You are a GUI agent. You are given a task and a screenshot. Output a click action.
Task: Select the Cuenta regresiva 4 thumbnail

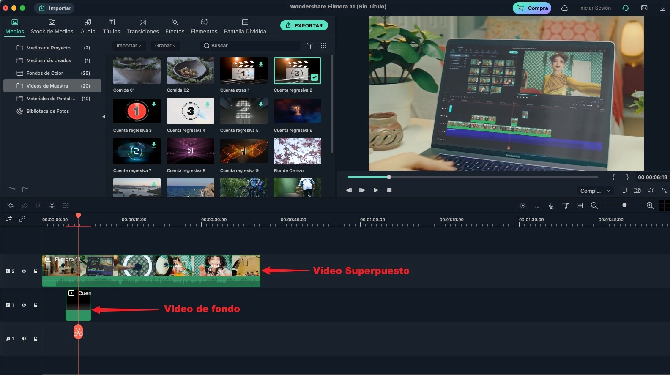[x=191, y=111]
